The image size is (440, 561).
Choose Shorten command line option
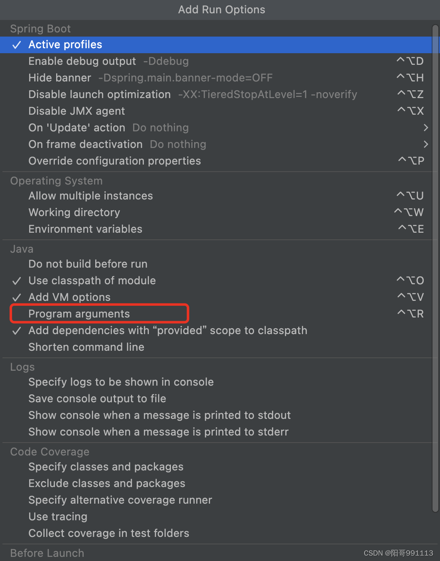coord(217,347)
